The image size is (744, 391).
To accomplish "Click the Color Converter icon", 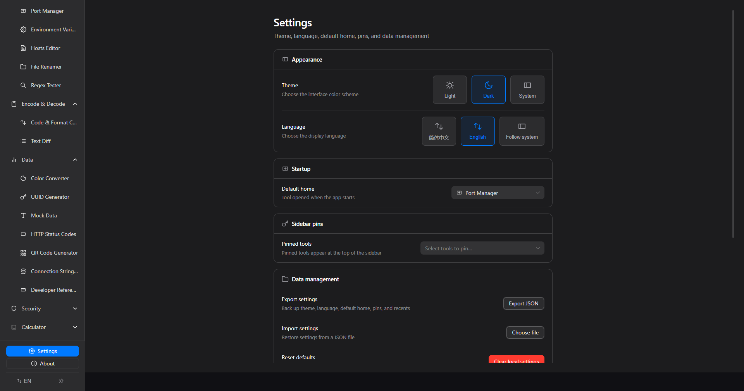I will point(23,178).
